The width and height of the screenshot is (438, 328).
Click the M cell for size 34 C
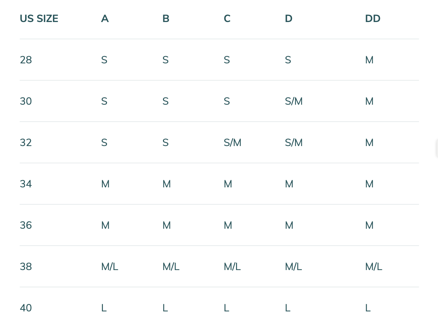[228, 184]
